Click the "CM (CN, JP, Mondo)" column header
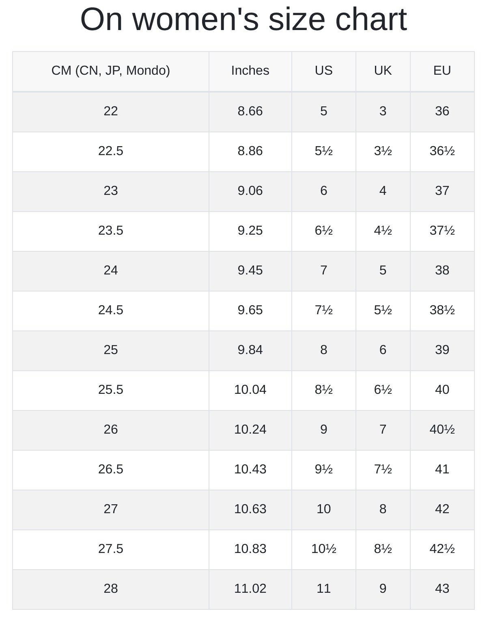This screenshot has width=487, height=622. click(x=110, y=71)
